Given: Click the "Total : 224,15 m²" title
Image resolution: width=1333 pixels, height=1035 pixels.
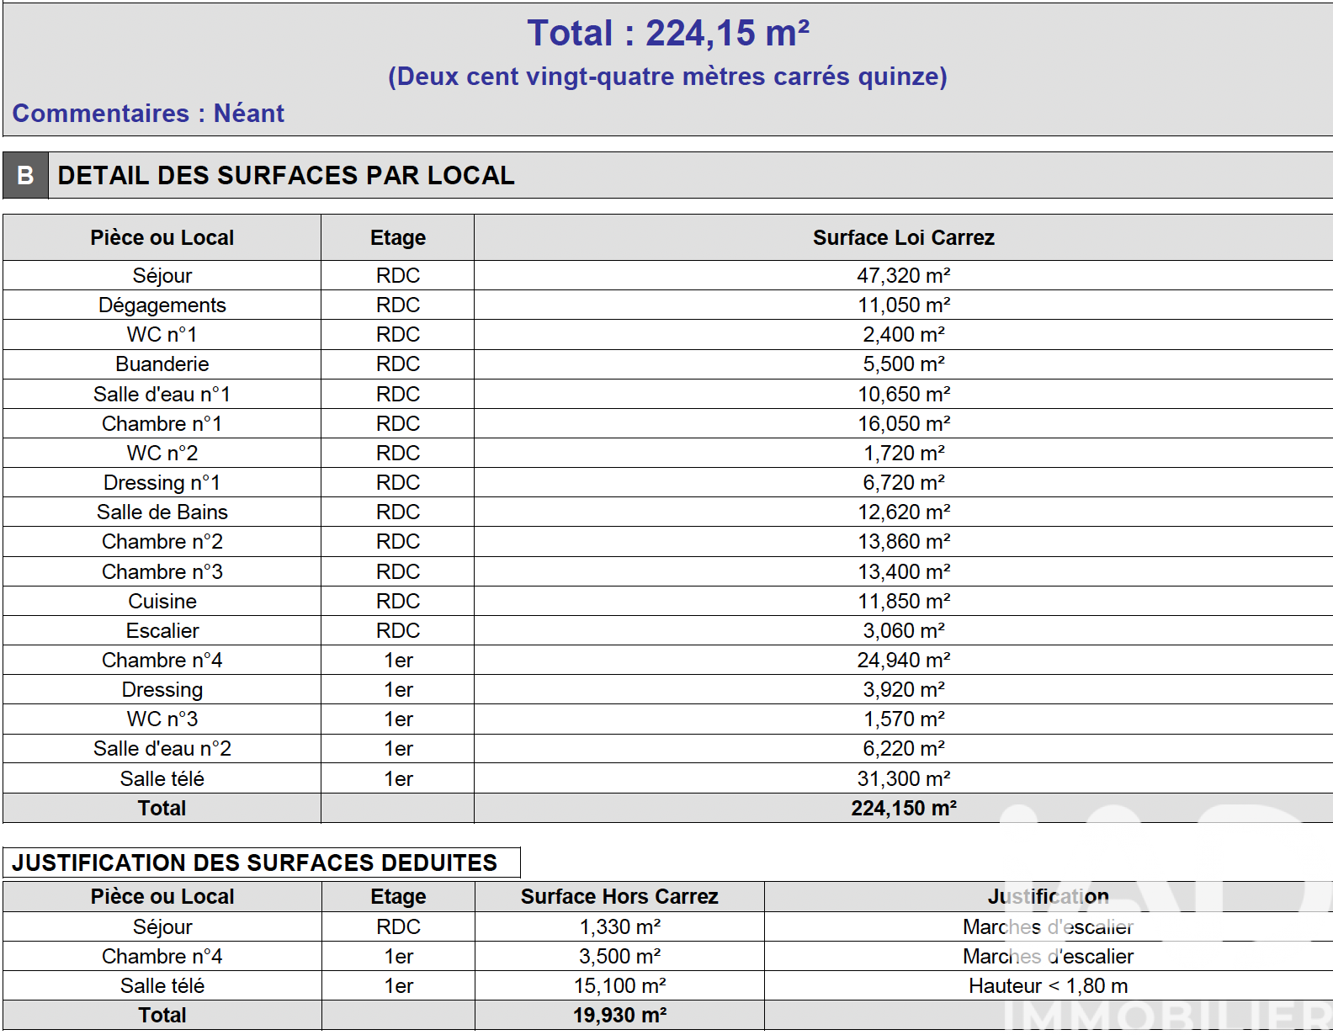Looking at the screenshot, I should tap(667, 34).
